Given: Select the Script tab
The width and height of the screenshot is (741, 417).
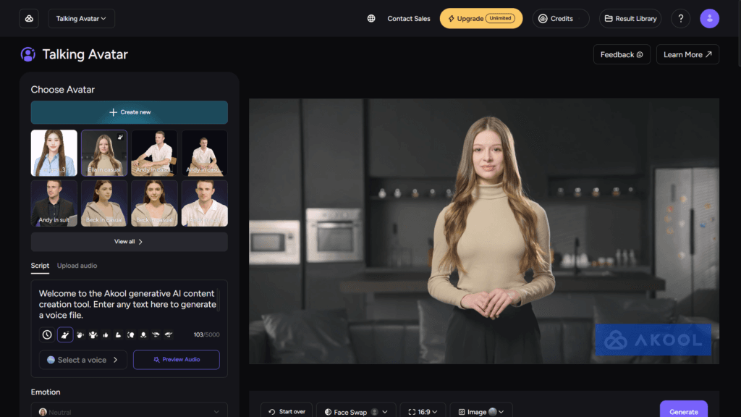Looking at the screenshot, I should pyautogui.click(x=40, y=266).
